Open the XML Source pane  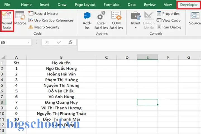click(x=195, y=18)
